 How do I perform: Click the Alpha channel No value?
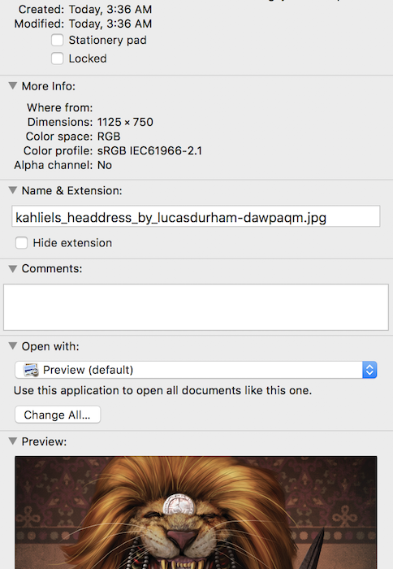[105, 165]
